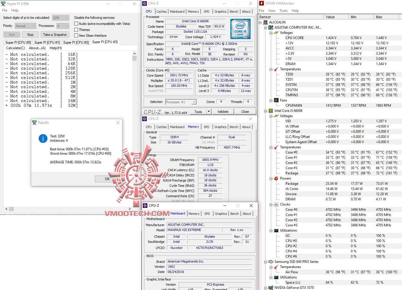Select the CPUFANIN fan row
This screenshot has height=290, width=402.
pyautogui.click(x=329, y=106)
